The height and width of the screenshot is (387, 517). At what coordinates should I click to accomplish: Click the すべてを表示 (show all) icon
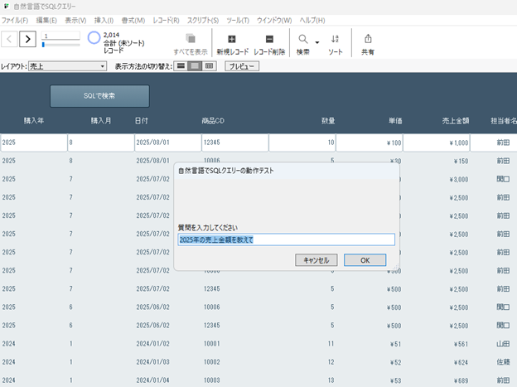click(191, 39)
